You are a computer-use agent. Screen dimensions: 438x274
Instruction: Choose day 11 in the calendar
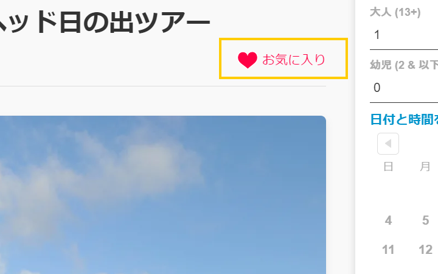pos(388,250)
